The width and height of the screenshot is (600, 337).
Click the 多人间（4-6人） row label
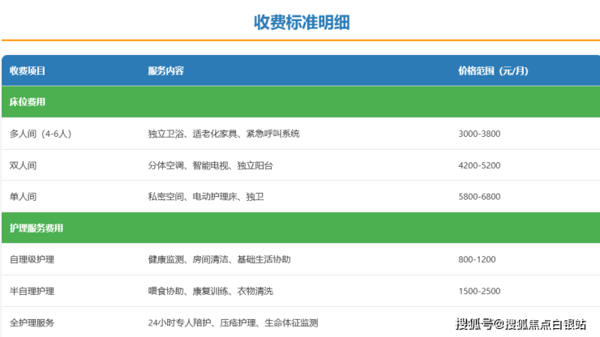click(x=41, y=134)
